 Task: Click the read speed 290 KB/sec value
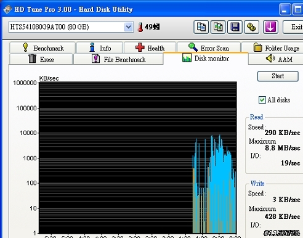(x=282, y=133)
